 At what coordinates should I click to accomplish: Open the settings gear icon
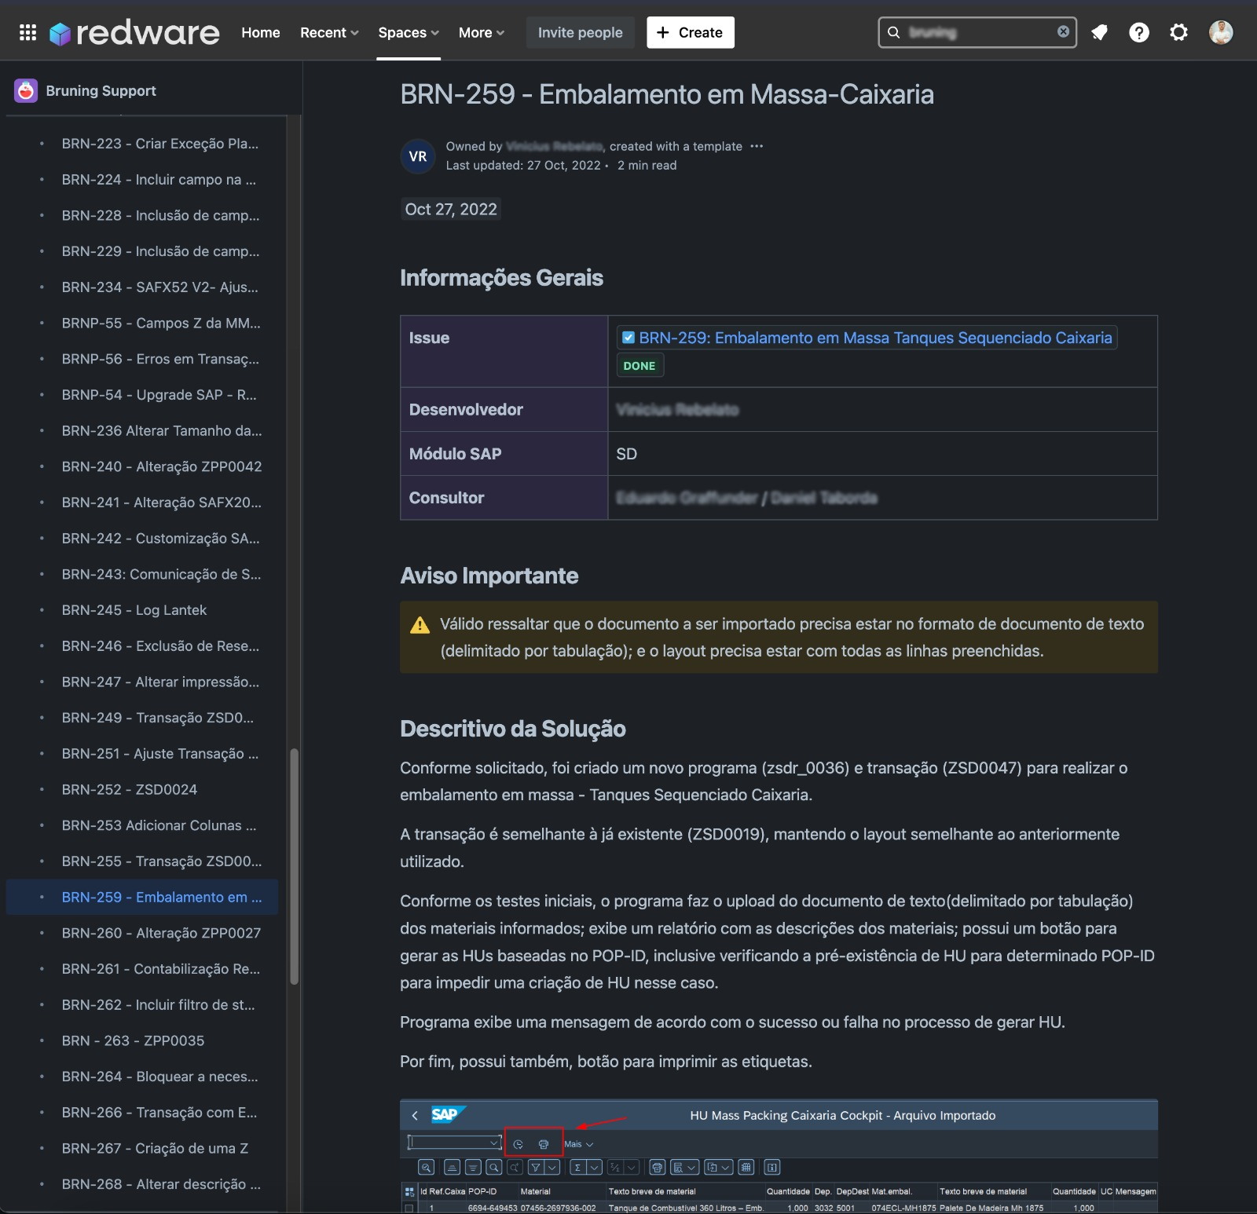1178,32
